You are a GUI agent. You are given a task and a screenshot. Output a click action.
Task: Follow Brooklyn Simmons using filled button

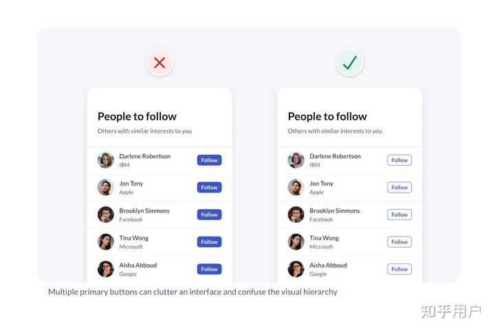tap(209, 215)
